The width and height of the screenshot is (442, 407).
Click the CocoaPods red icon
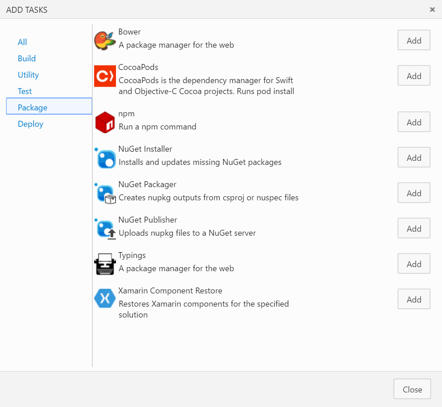pos(105,76)
